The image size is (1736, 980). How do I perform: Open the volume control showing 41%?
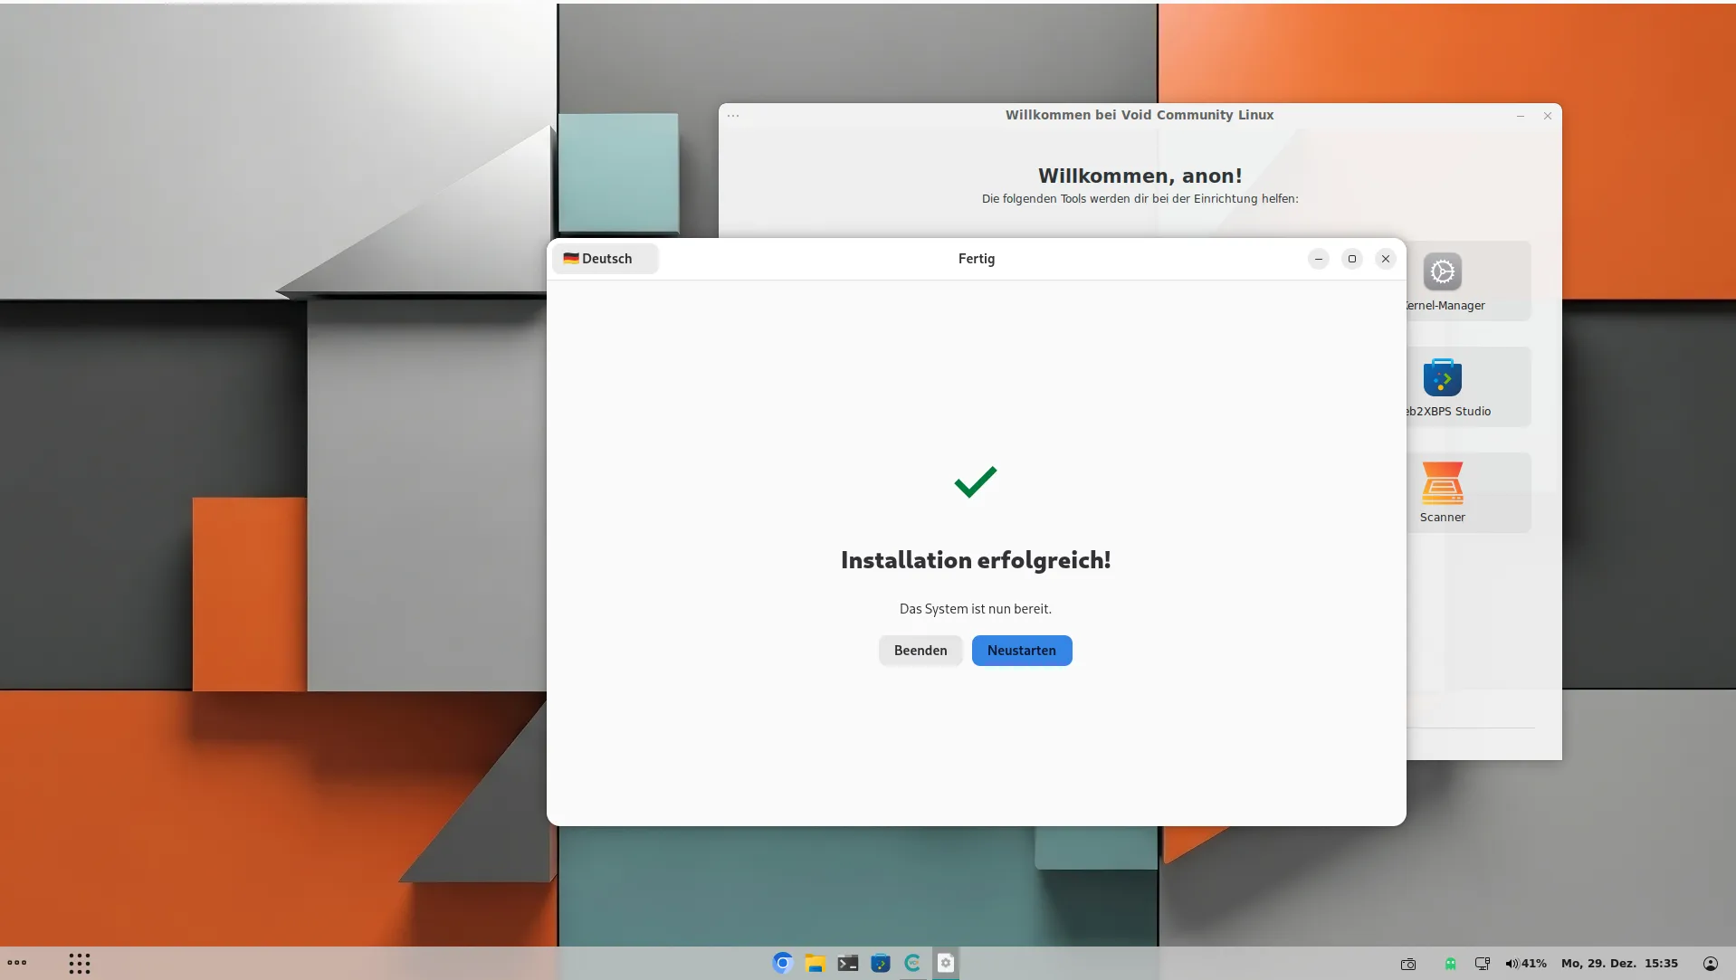coord(1526,964)
